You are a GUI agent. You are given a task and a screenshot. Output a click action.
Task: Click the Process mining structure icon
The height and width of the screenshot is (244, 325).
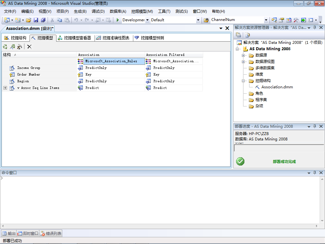click(5, 47)
